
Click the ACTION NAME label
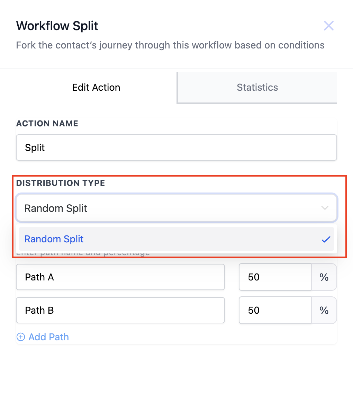(47, 124)
